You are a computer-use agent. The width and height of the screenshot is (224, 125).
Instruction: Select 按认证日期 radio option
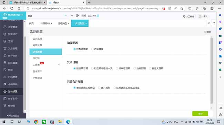tap(123, 68)
